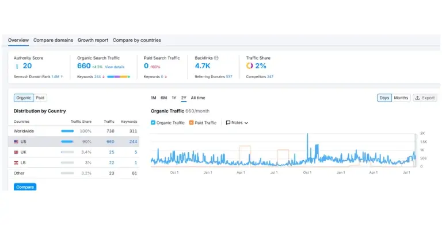Click Worldwide traffic share bar

point(67,131)
